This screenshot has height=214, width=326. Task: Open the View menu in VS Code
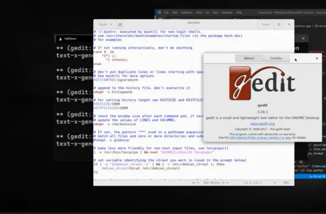click(x=199, y=13)
